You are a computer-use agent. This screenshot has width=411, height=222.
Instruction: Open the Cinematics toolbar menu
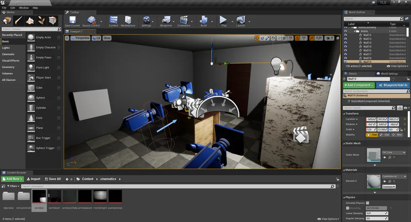click(184, 21)
